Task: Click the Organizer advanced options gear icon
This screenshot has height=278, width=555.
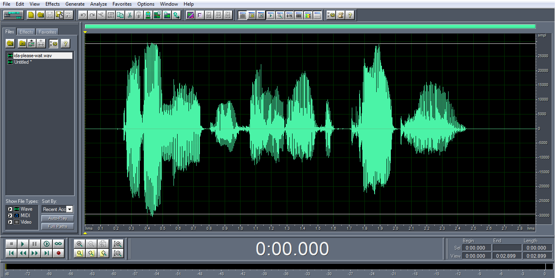Action: (x=53, y=43)
